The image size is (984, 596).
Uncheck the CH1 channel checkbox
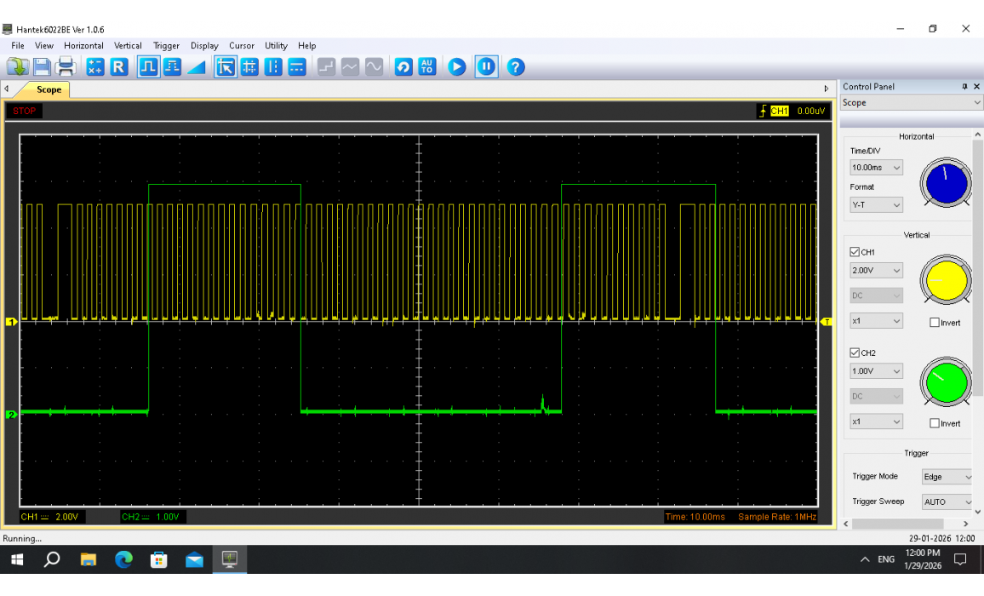click(855, 252)
